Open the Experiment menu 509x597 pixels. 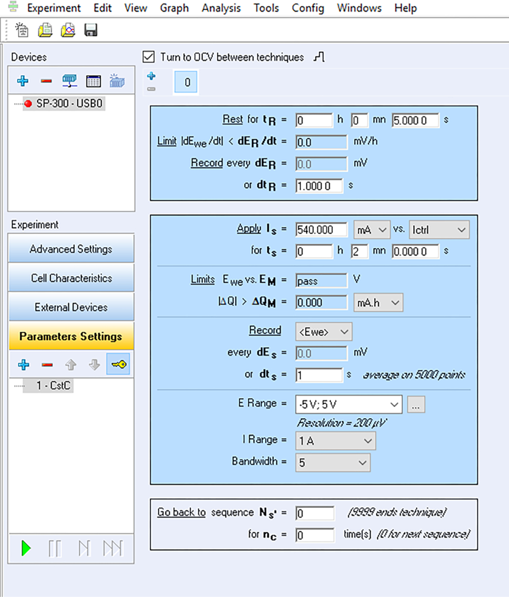(x=54, y=8)
